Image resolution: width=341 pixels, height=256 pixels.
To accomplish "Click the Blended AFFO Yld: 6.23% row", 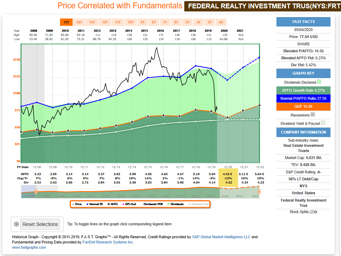I will [303, 58].
